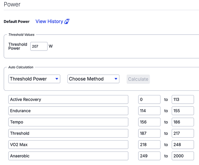Open the Choose Method dropdown

(x=93, y=79)
